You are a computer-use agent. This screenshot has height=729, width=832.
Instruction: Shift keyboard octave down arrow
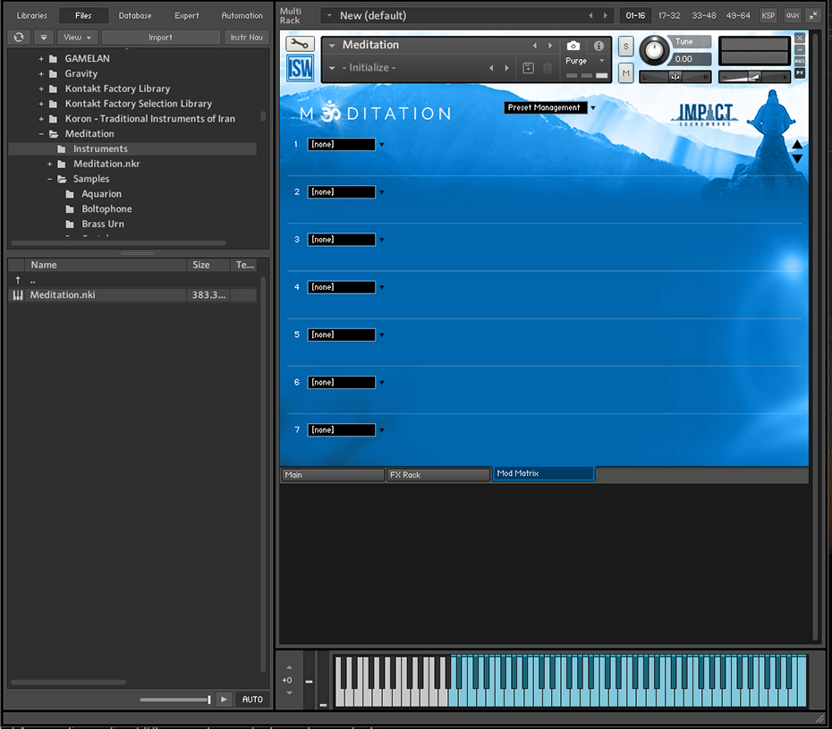pos(289,693)
